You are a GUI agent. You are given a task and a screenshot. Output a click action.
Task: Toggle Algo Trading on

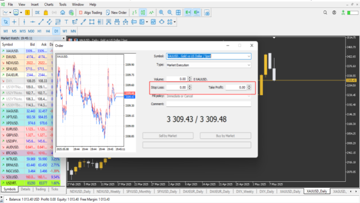point(90,13)
